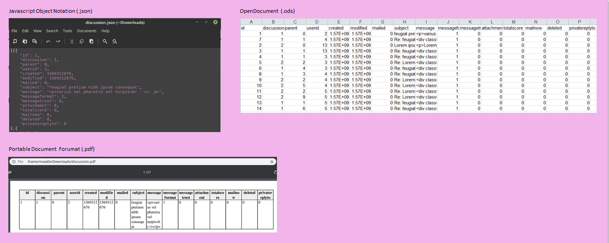Image resolution: width=609 pixels, height=243 pixels.
Task: Rotate the PDF using the rotate icon
Action: point(275,172)
